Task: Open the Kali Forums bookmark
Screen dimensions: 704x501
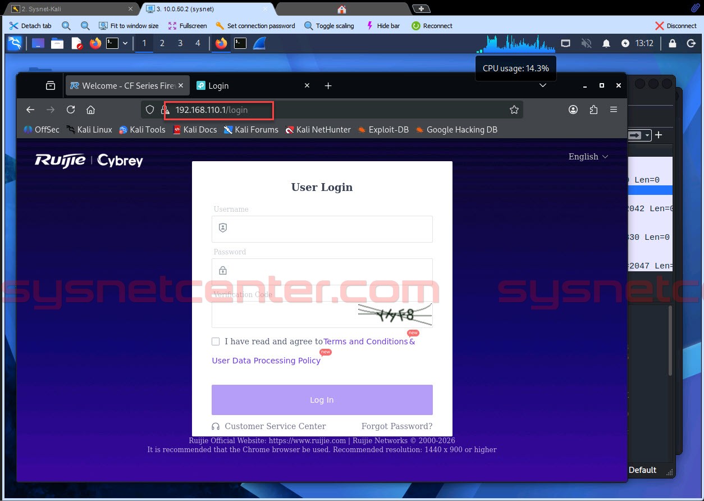Action: tap(251, 130)
